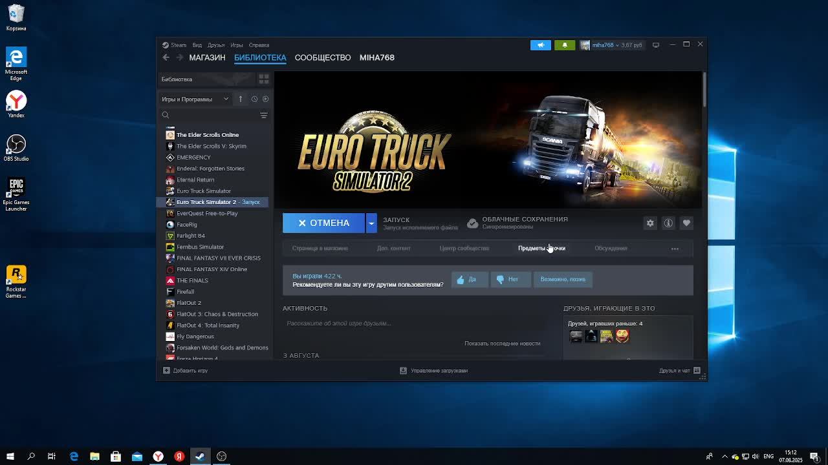Open File Explorer from the taskbar
The height and width of the screenshot is (465, 828).
coord(94,457)
